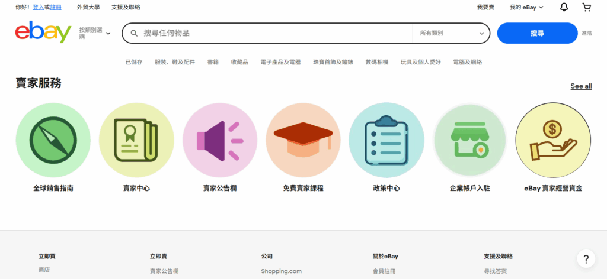Image resolution: width=607 pixels, height=279 pixels.
Task: Click the 登入 sign-in link
Action: click(x=39, y=7)
